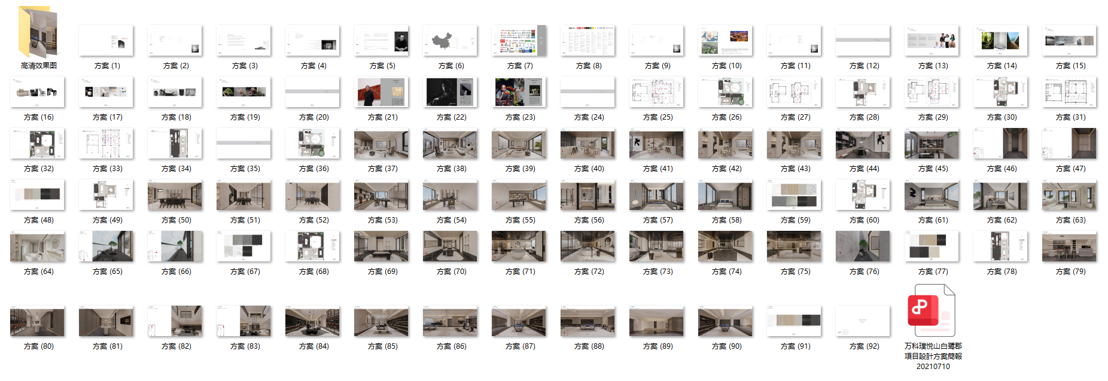Click the file name 方案 (12)
1108x381 pixels.
(864, 66)
